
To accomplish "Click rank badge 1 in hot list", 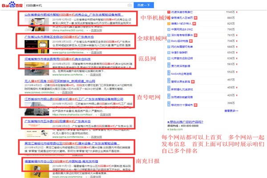I will pyautogui.click(x=169, y=12).
